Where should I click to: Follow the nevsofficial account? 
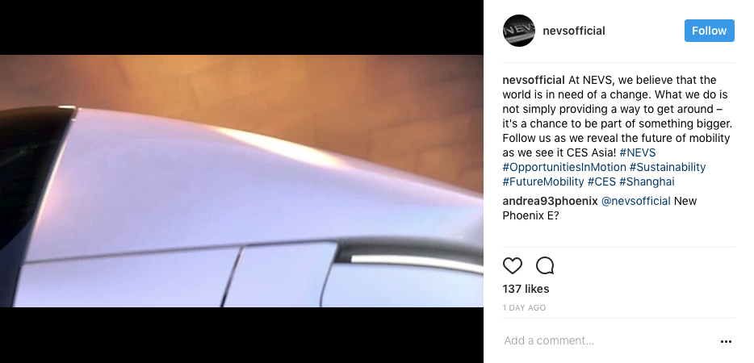(710, 31)
